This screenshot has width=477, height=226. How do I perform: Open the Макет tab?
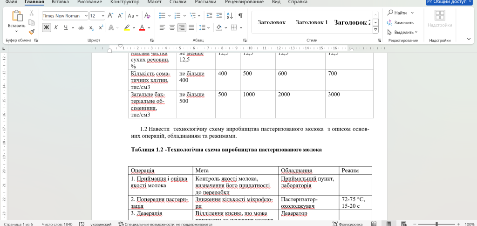coord(154,2)
